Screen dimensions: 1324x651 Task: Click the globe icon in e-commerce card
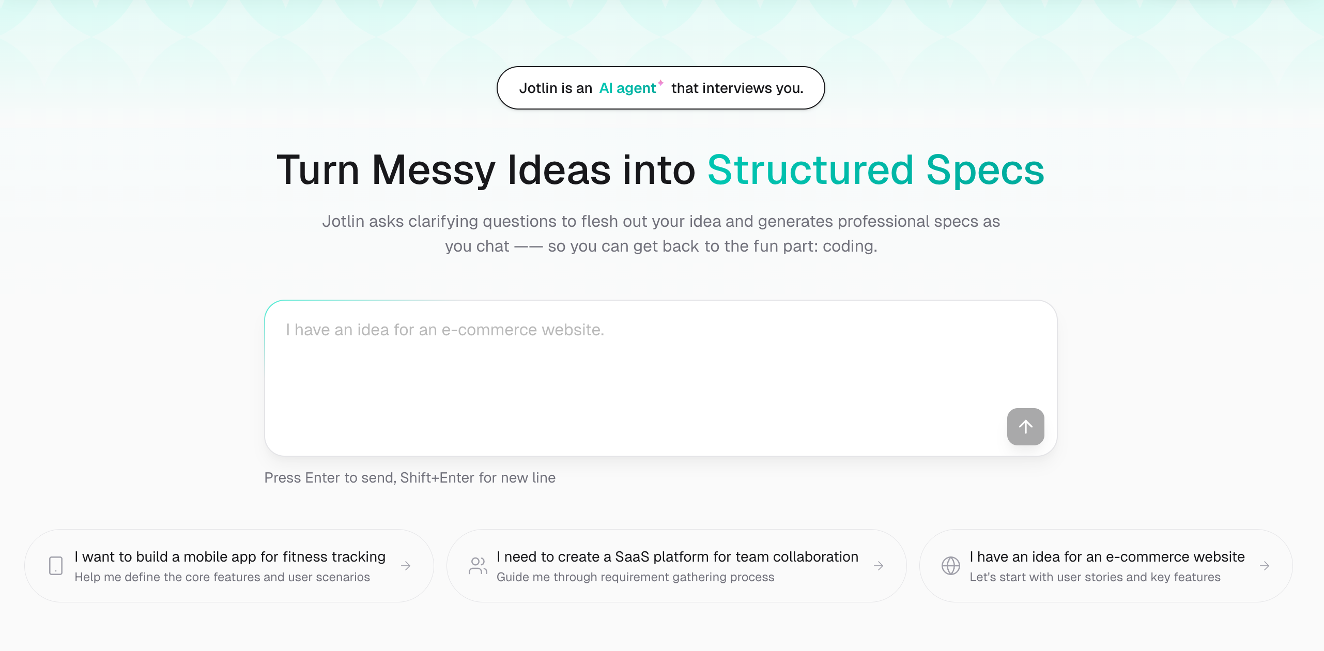950,566
